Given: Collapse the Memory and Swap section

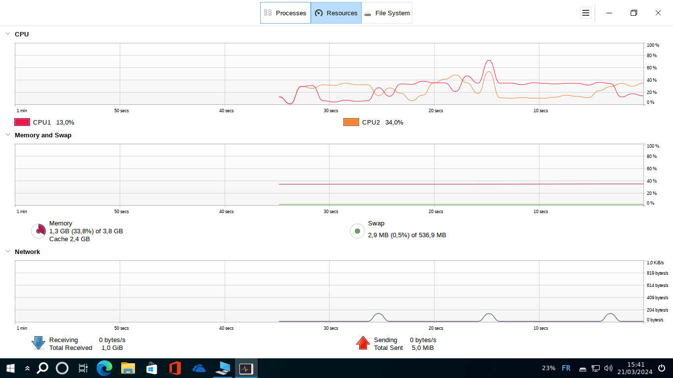Looking at the screenshot, I should pos(8,135).
